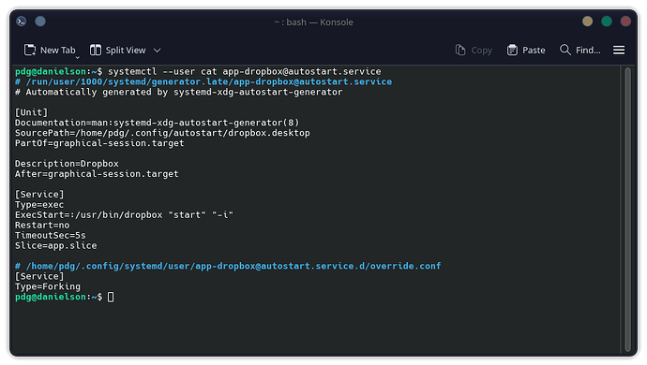Expand the New Tab dropdown arrow
This screenshot has height=365, width=647.
78,57
